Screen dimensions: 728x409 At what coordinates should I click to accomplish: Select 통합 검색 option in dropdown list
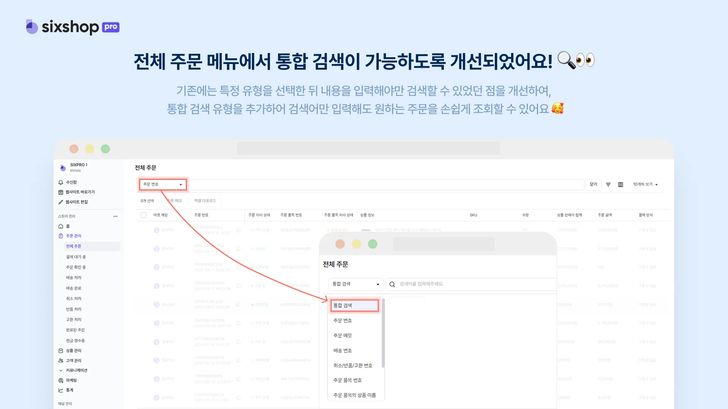pyautogui.click(x=354, y=305)
